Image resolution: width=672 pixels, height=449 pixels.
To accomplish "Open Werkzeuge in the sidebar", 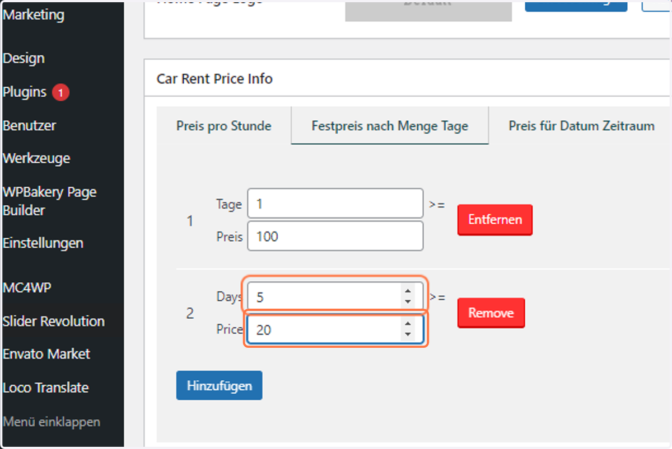I will [x=36, y=158].
